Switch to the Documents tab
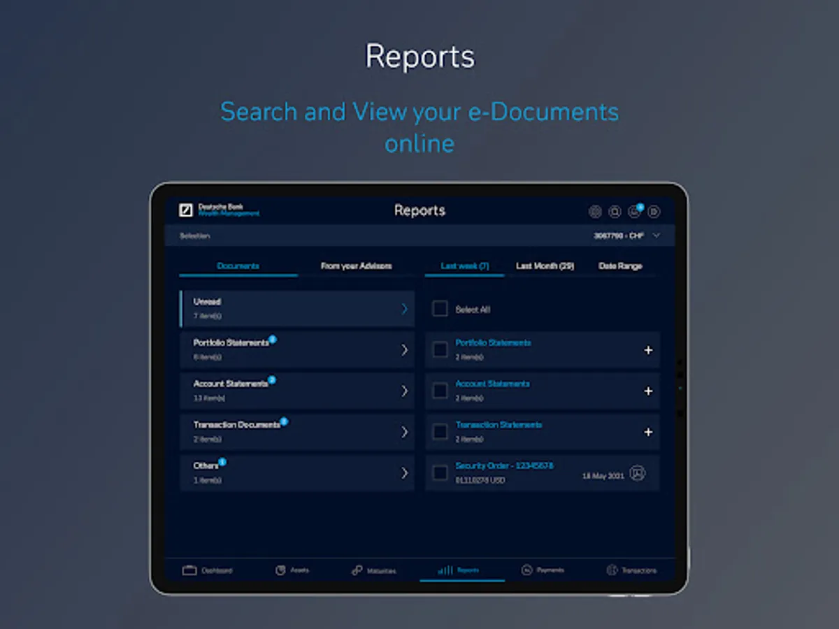 tap(238, 266)
